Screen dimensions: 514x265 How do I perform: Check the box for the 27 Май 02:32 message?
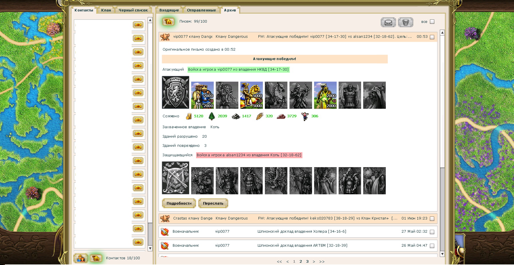coord(432,232)
